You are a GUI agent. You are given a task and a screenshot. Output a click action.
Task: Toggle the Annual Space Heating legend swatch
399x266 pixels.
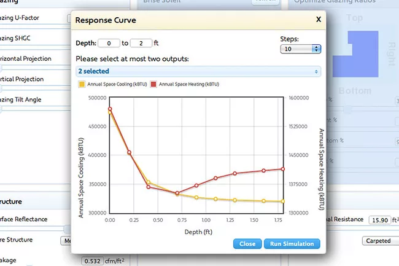coord(153,84)
